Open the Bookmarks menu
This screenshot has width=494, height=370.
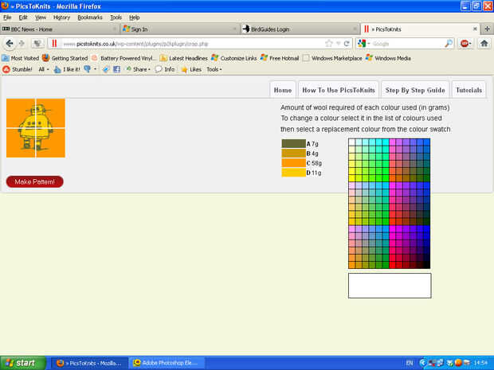90,18
